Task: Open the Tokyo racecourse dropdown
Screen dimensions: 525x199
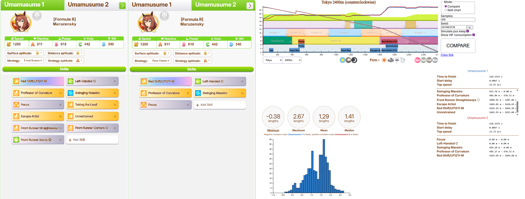Action: [273, 60]
